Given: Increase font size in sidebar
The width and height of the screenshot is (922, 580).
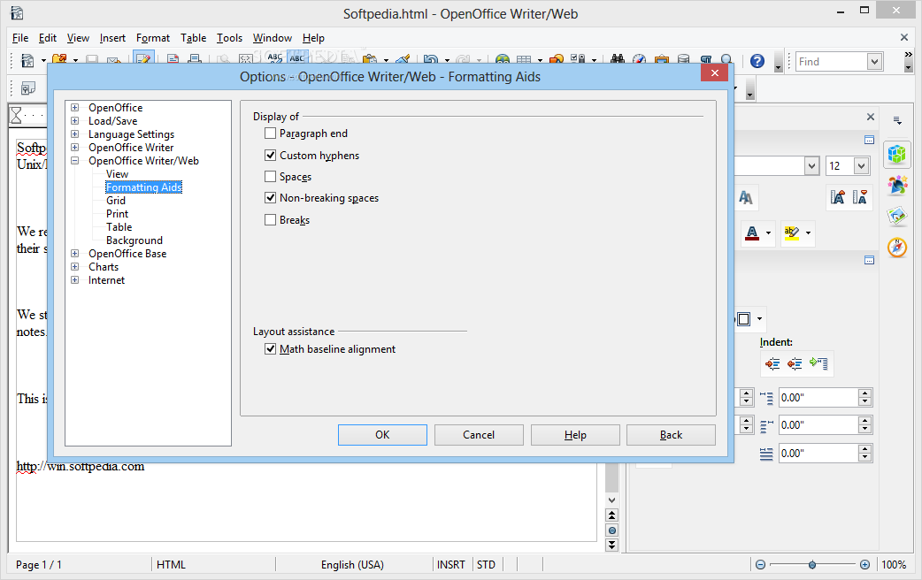Looking at the screenshot, I should (x=837, y=197).
